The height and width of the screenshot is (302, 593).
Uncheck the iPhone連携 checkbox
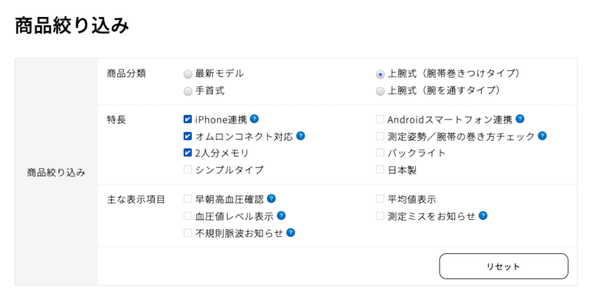(188, 118)
